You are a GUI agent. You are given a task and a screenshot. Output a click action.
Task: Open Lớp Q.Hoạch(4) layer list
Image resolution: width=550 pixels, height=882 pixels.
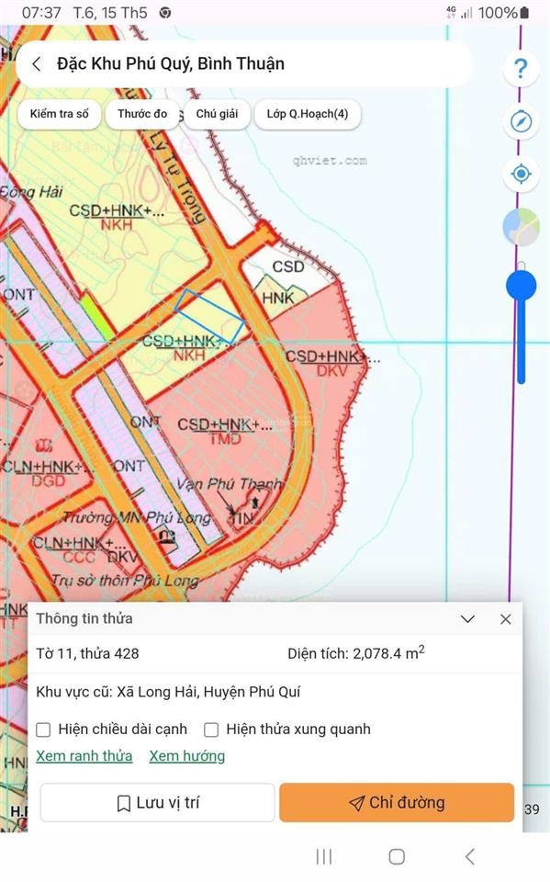(307, 114)
